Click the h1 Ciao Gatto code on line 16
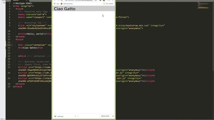214x120 pixels. (x=30, y=48)
